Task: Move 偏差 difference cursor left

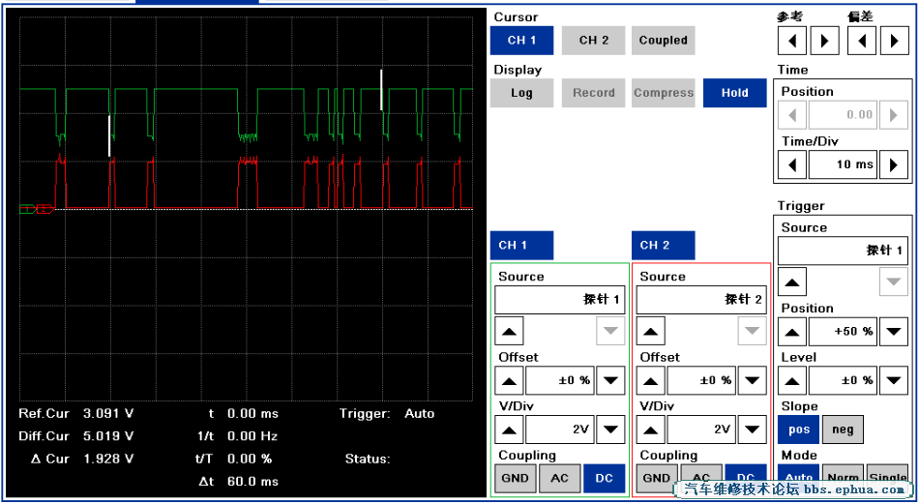Action: (862, 41)
